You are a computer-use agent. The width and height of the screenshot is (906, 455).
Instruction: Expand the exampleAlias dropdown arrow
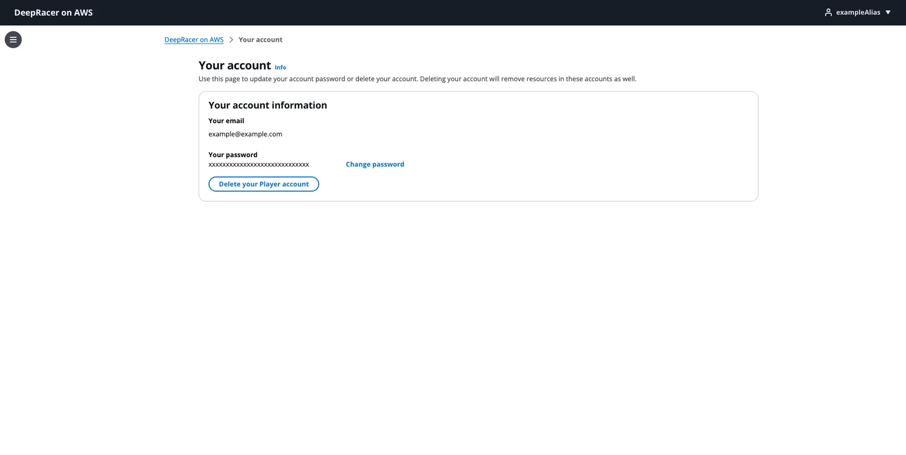coord(888,12)
